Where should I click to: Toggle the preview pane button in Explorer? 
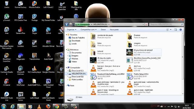coord(176,30)
